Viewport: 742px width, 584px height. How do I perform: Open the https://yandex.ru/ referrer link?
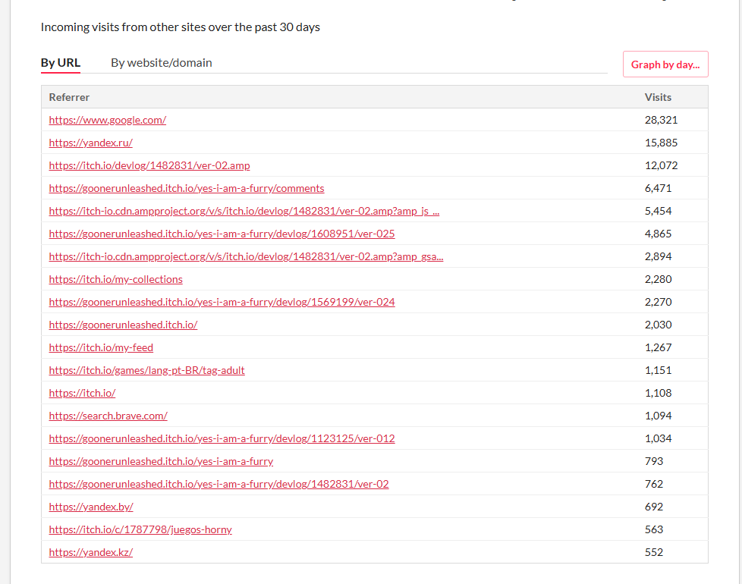click(x=91, y=143)
